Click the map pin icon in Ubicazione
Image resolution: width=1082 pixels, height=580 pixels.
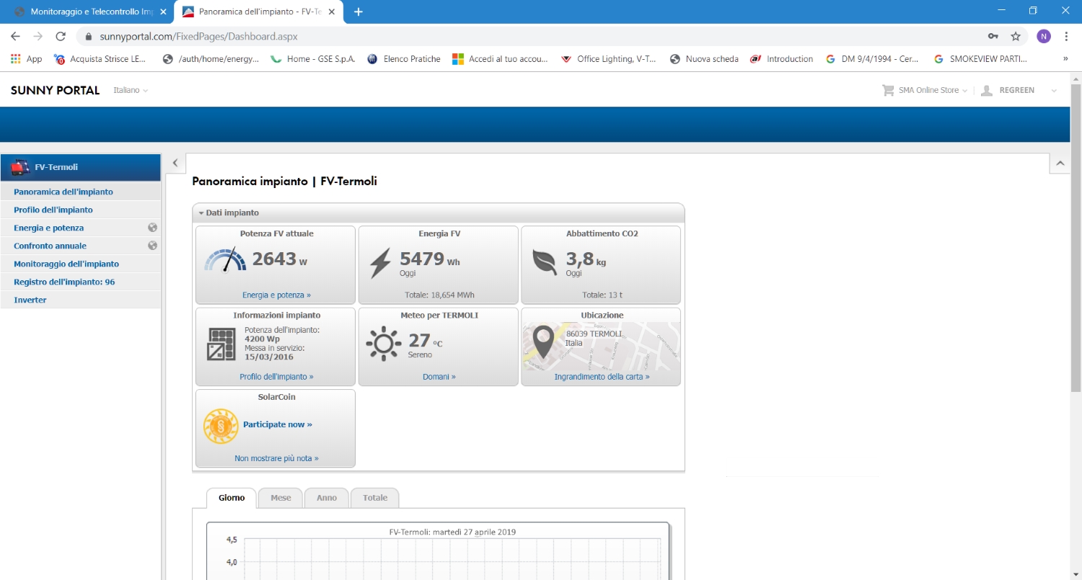click(543, 343)
